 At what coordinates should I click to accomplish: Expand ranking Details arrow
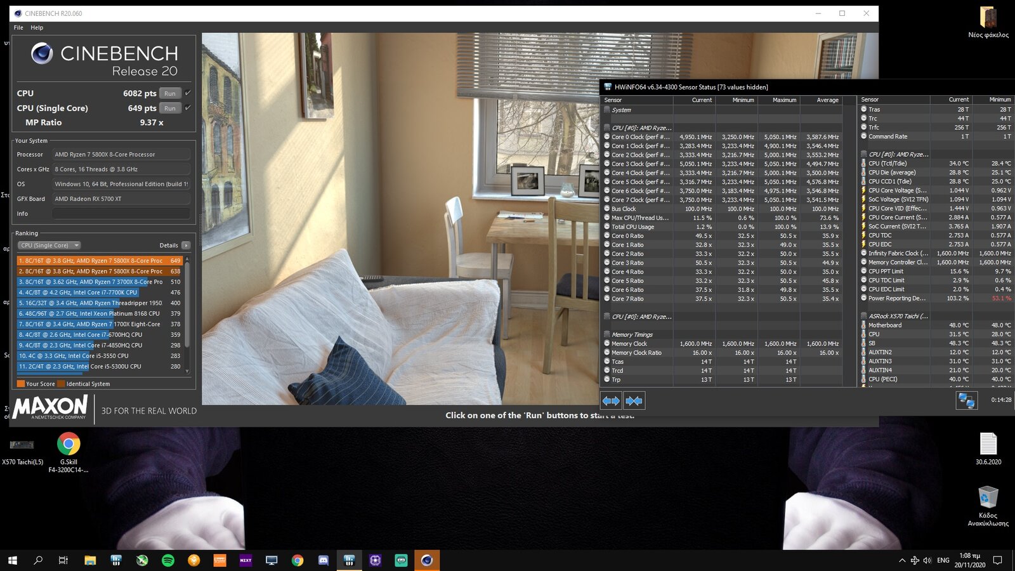click(x=186, y=245)
